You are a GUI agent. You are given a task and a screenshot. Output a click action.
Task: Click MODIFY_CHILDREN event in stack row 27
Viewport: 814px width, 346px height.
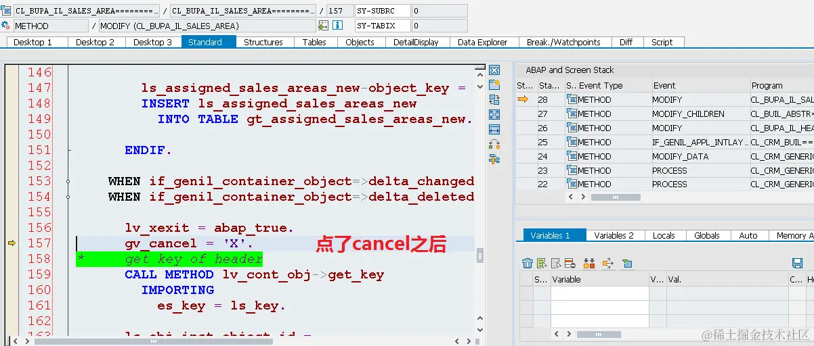pyautogui.click(x=688, y=114)
